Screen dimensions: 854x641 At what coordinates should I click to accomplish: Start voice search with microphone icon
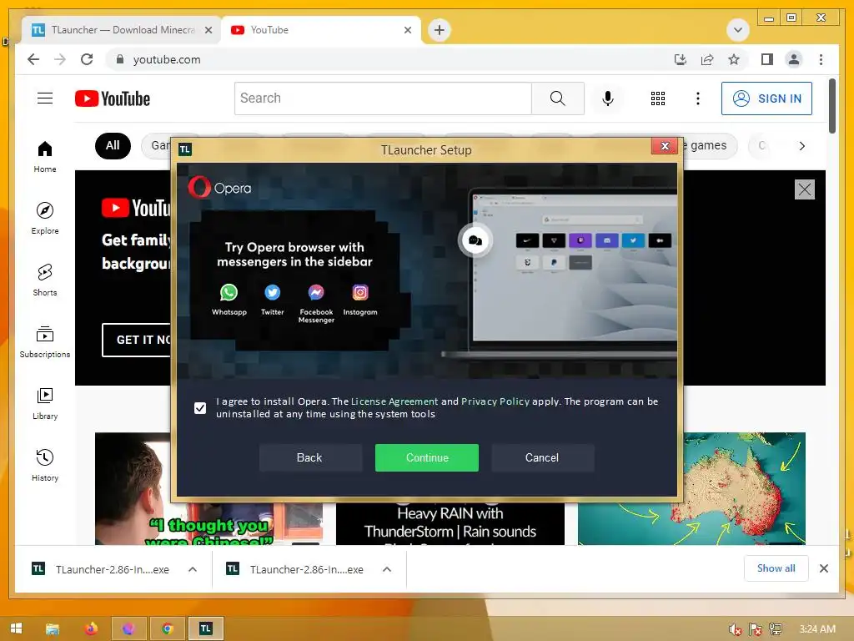point(608,98)
